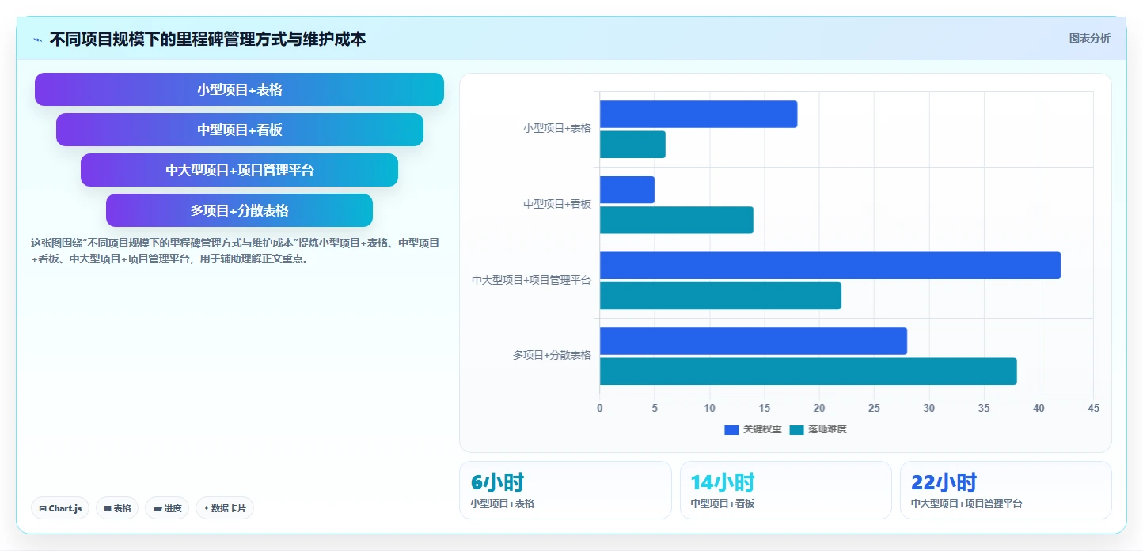Click the blue 关键权重 bar for 中型项目+看板
The width and height of the screenshot is (1143, 551).
[x=627, y=190]
